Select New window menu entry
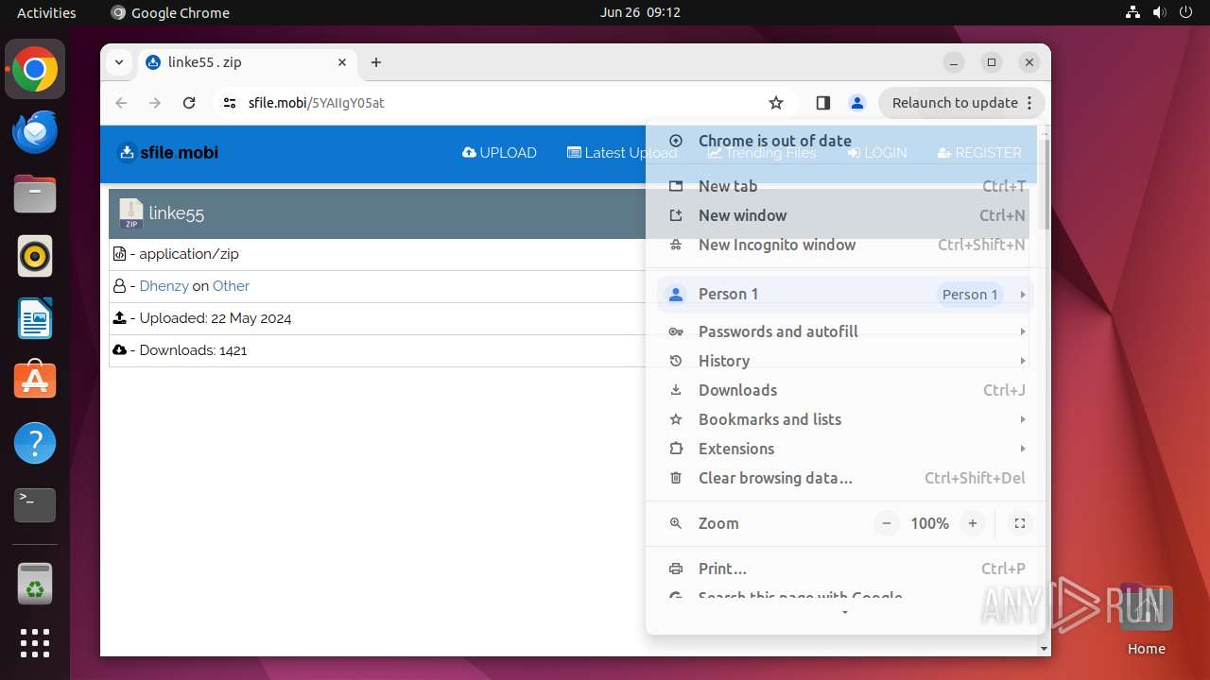The image size is (1210, 680). pos(845,215)
